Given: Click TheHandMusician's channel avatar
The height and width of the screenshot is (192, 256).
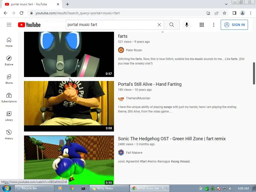Looking at the screenshot, I should pyautogui.click(x=121, y=98).
